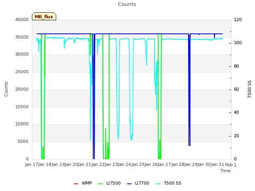Image resolution: width=255 pixels, height=191 pixels.
Task: Toggle the LI7500 legend entry
Action: (110, 183)
